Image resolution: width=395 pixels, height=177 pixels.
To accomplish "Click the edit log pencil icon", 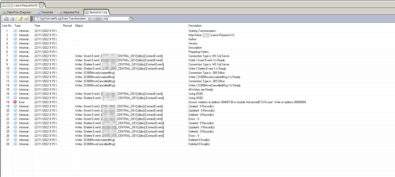I will (26, 19).
